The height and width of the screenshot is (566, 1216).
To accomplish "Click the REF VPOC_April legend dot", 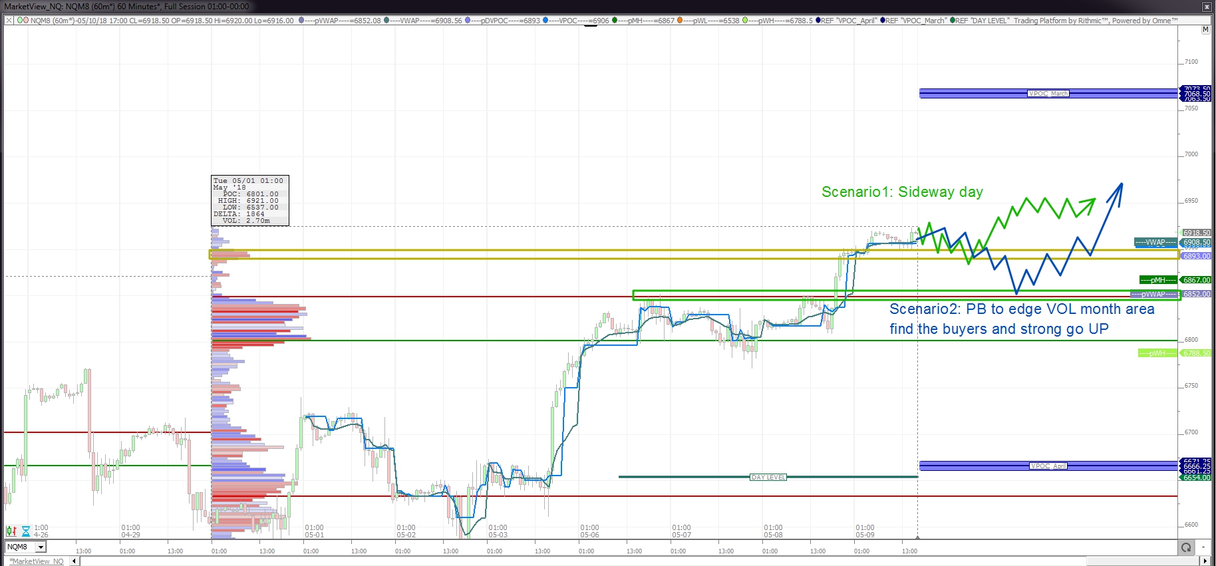I will coord(818,21).
